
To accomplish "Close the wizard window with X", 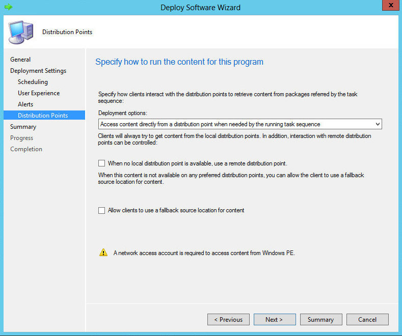I will (389, 6).
